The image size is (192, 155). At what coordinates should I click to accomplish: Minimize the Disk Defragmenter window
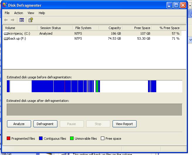169,5
